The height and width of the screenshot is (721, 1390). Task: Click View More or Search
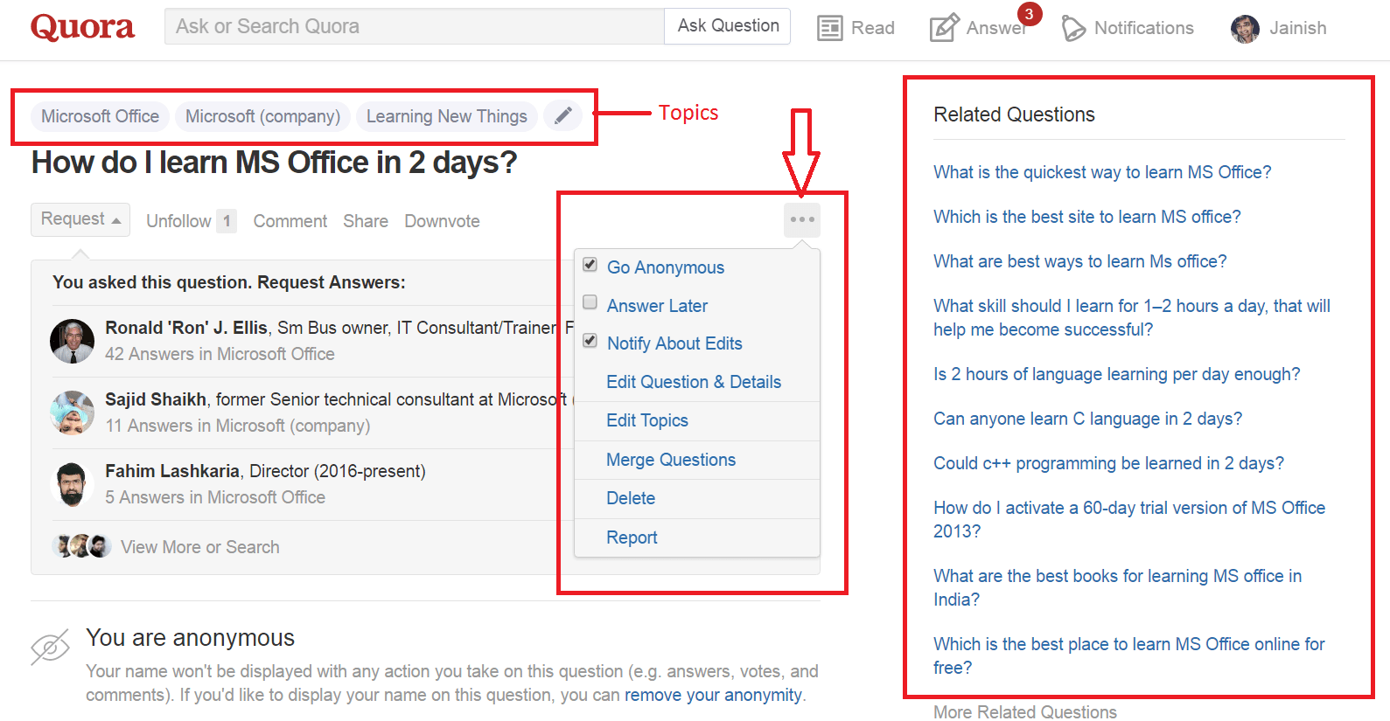200,547
